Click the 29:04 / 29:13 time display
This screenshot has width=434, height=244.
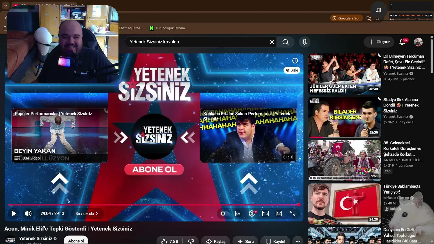[52, 213]
